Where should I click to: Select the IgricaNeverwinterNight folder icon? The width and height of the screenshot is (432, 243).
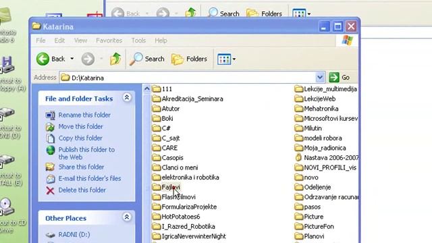tap(157, 236)
